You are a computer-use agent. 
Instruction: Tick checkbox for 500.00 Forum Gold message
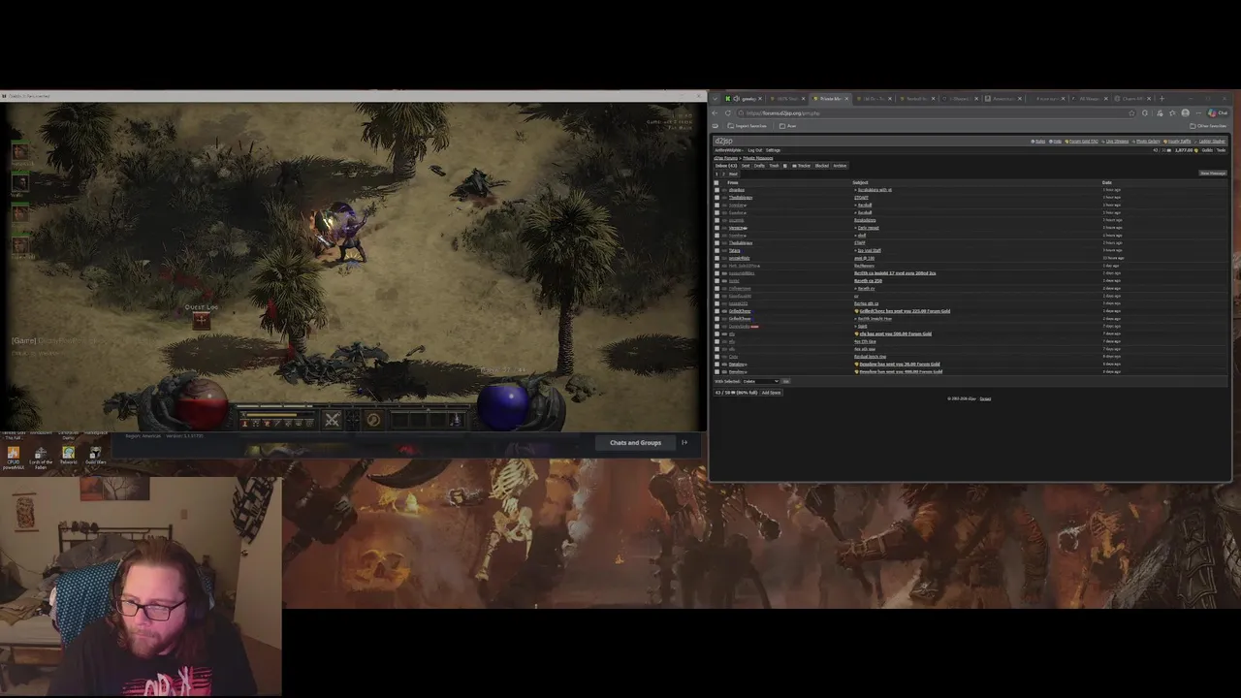[716, 333]
